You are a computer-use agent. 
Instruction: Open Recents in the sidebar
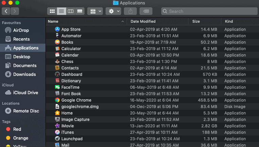pyautogui.click(x=23, y=39)
